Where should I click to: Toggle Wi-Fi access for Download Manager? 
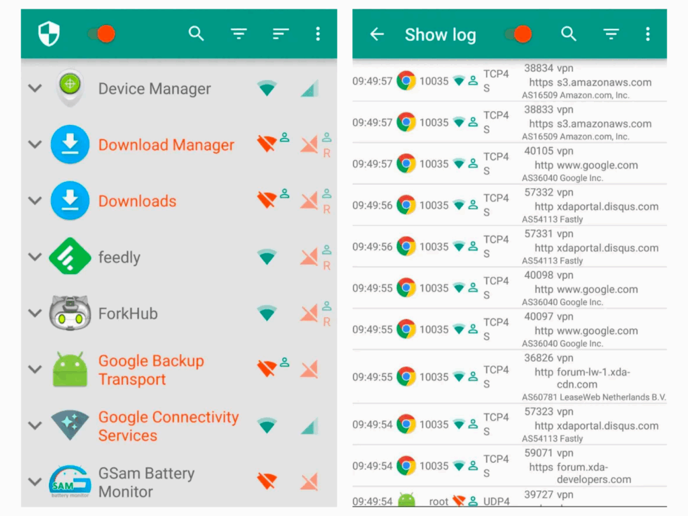267,144
